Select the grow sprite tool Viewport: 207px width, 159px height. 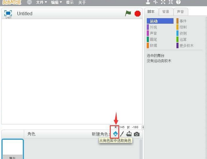(x=163, y=2)
